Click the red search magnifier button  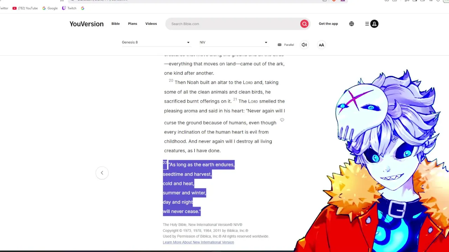click(304, 24)
